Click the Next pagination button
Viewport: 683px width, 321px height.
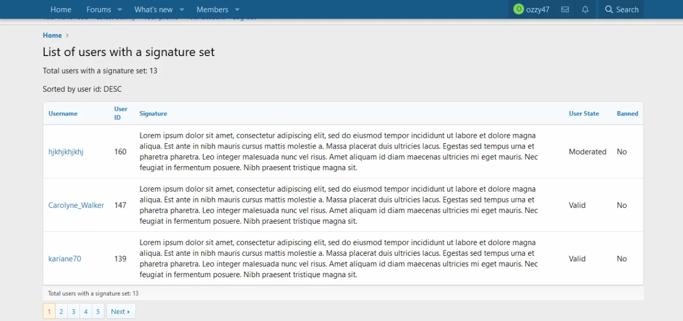(121, 311)
